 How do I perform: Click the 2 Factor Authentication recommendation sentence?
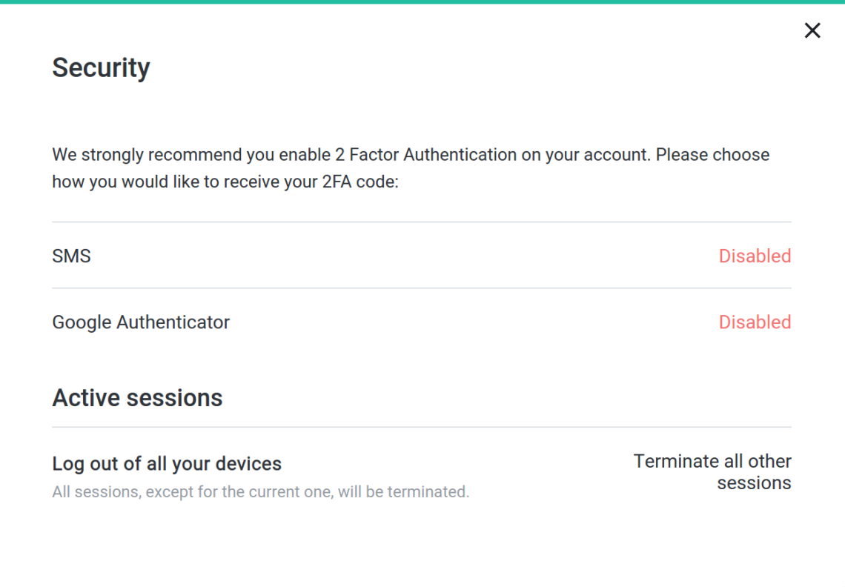[411, 155]
